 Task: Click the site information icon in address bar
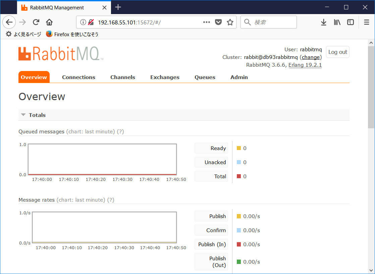tap(83, 22)
